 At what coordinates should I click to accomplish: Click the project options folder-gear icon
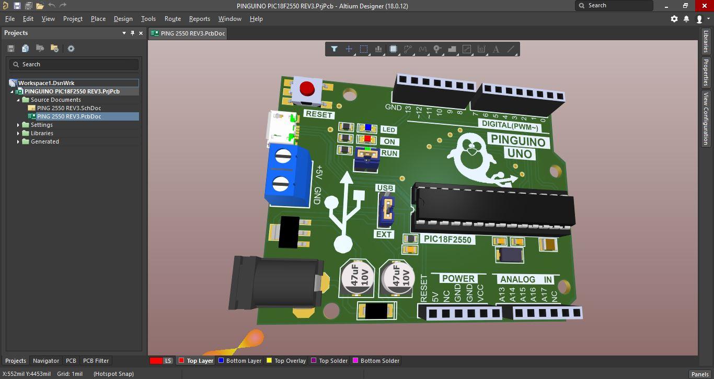point(54,49)
